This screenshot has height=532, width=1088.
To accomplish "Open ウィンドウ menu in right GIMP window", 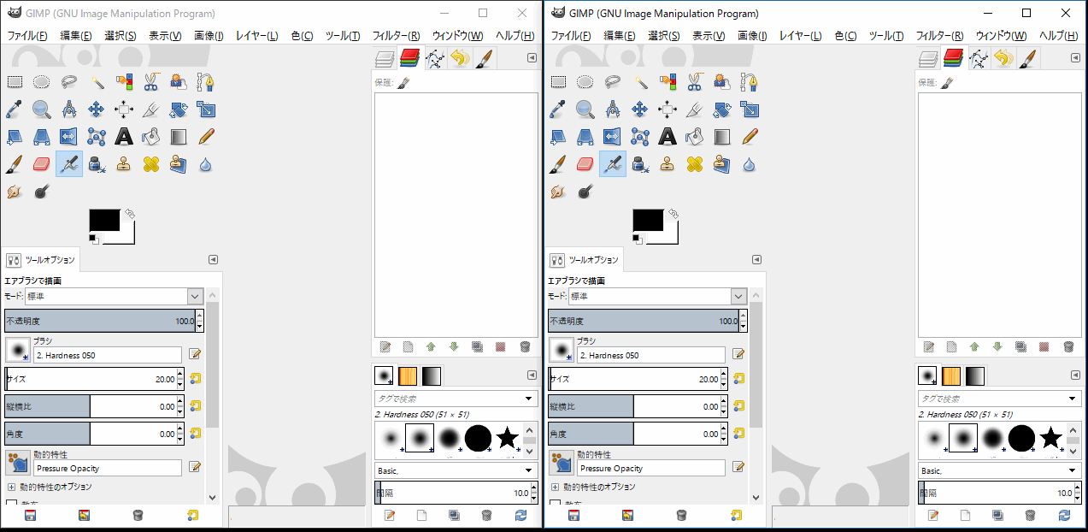I will point(1001,36).
